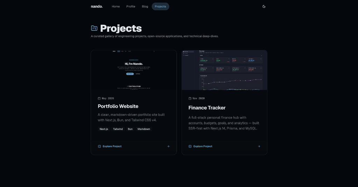The width and height of the screenshot is (358, 187).
Task: Open the Portfolio Website title
Action: pyautogui.click(x=118, y=106)
